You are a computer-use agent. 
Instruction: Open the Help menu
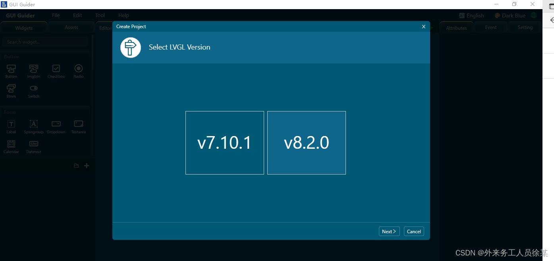[124, 15]
